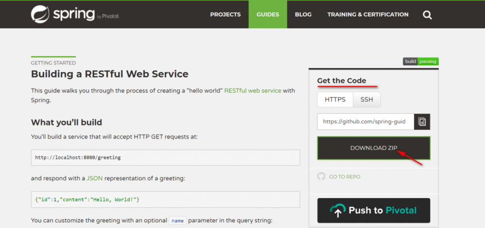
Task: Open the JSON link
Action: 95,178
